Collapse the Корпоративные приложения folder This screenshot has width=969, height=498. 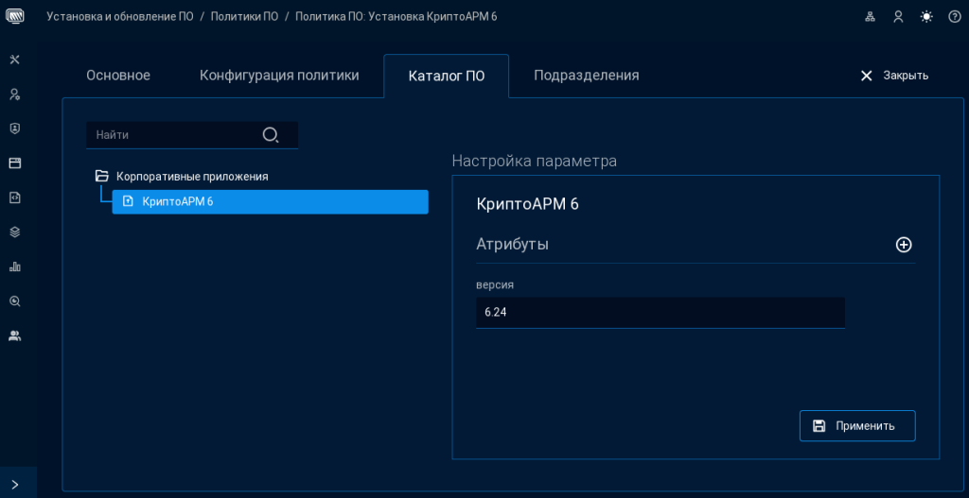(102, 176)
